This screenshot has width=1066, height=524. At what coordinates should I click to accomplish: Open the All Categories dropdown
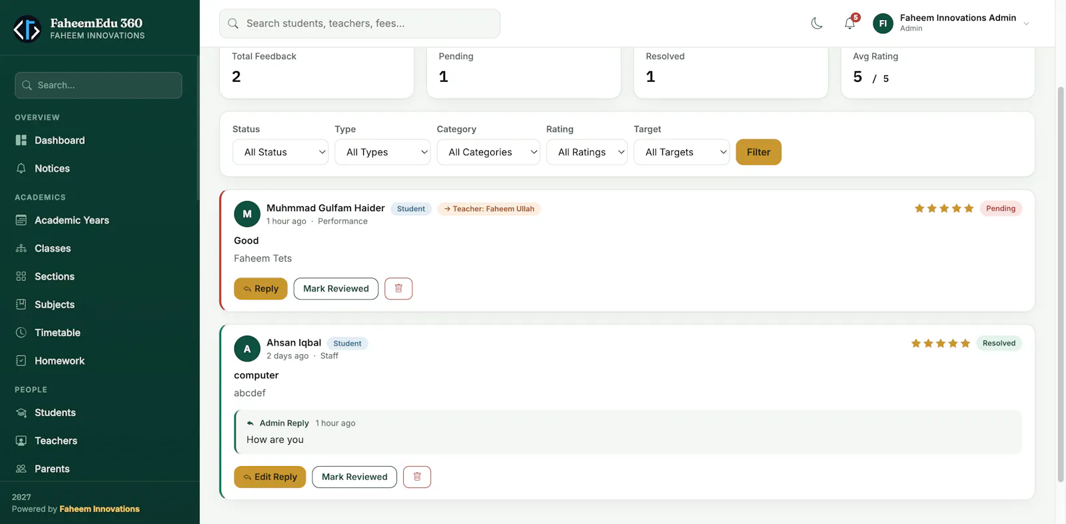point(488,152)
